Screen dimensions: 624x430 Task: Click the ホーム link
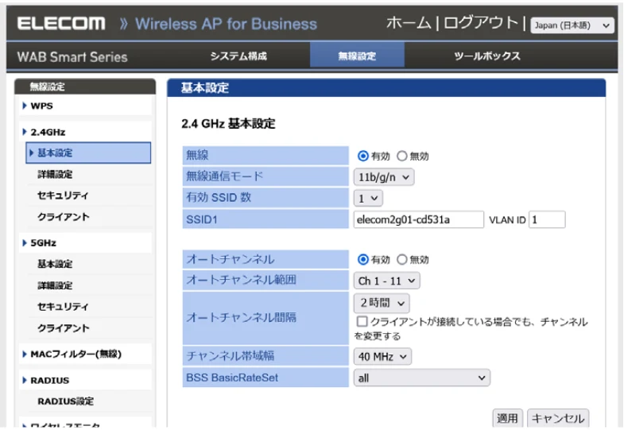click(x=409, y=23)
